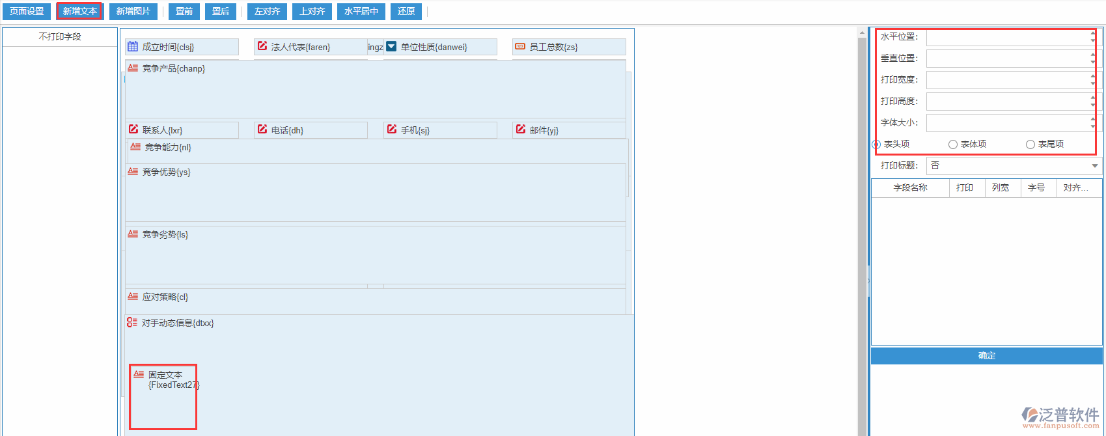Click 新增图片 toolbar button
The height and width of the screenshot is (436, 1106).
[x=133, y=12]
